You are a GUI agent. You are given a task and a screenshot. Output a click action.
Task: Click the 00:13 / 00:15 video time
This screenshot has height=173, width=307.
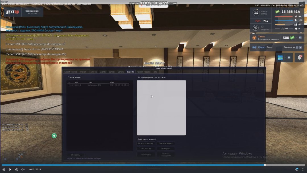click(35, 170)
